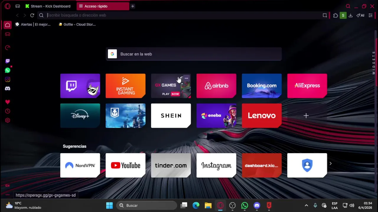
Task: Open the AI assistant button
Action: [360, 15]
